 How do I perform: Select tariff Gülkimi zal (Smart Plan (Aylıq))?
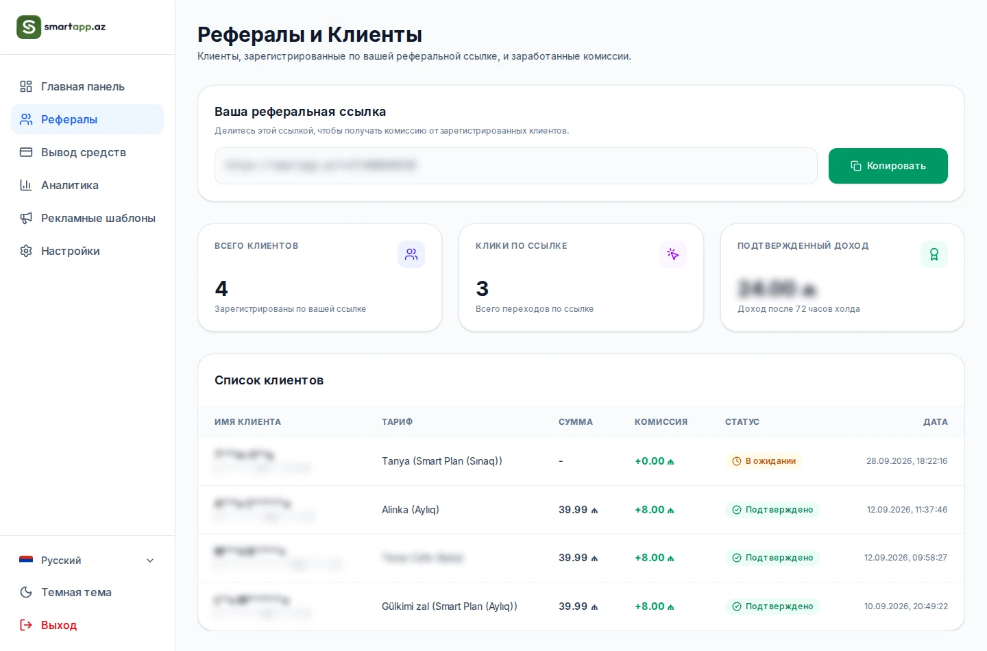[x=450, y=606]
